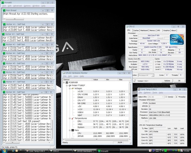Click the Worker #1 Self-Test window icon
Viewport: 191px width, 153px height.
coord(4,24)
